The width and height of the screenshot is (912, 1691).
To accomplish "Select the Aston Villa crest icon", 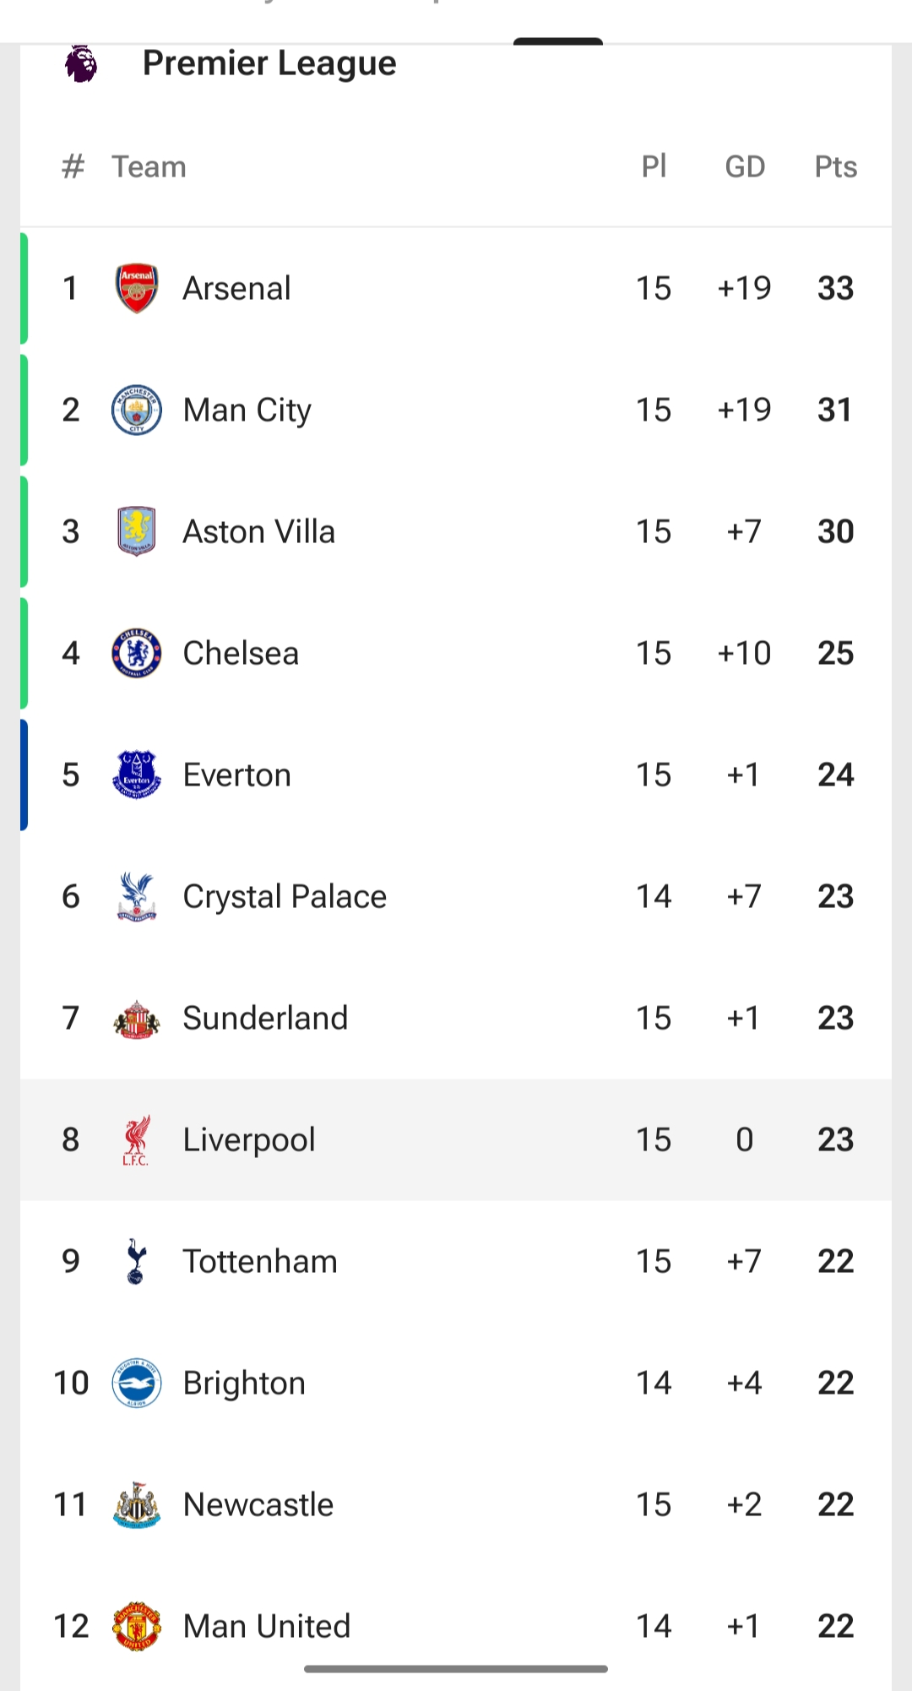I will [136, 531].
